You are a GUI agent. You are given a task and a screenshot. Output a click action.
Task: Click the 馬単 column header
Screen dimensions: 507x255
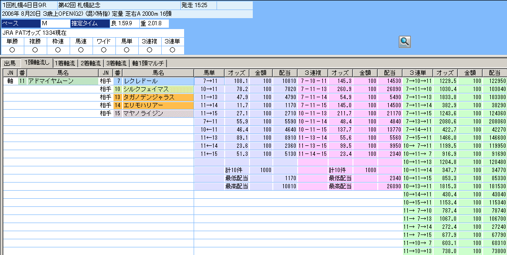[x=209, y=73]
